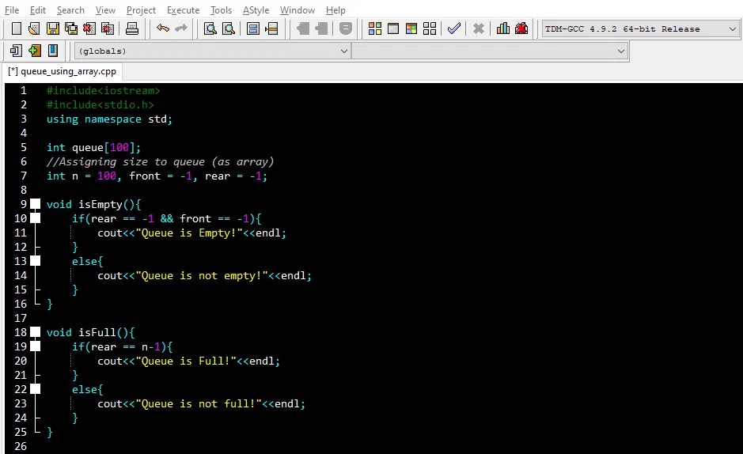This screenshot has height=454, width=743.
Task: Collapse the isFull function at line 18
Action: point(35,332)
